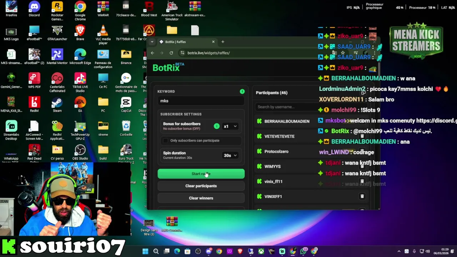Open Casterlabs Caffeinated desktop icon
The width and height of the screenshot is (457, 257).
tap(57, 83)
